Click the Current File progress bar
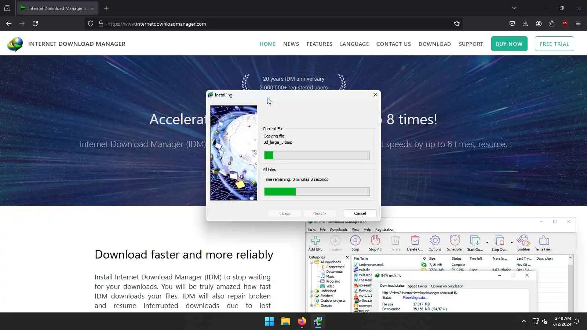 317,155
